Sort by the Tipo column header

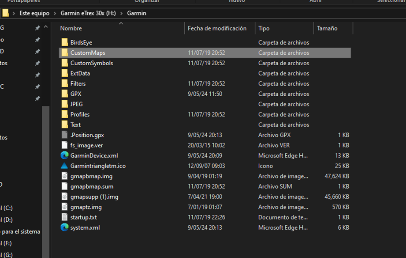(x=264, y=28)
